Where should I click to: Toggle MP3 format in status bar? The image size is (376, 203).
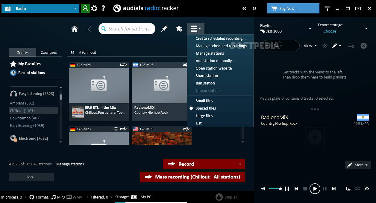click(x=58, y=197)
